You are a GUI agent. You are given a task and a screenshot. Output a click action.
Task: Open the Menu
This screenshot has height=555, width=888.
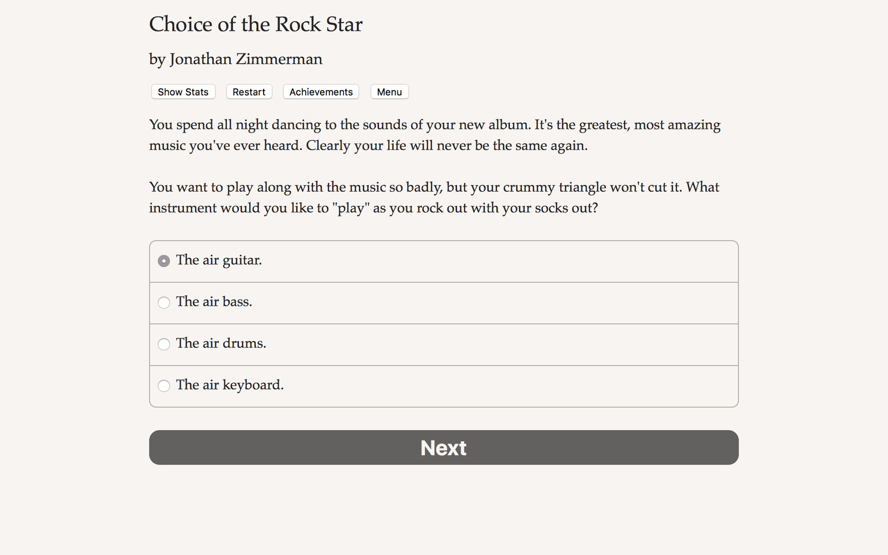coord(389,91)
